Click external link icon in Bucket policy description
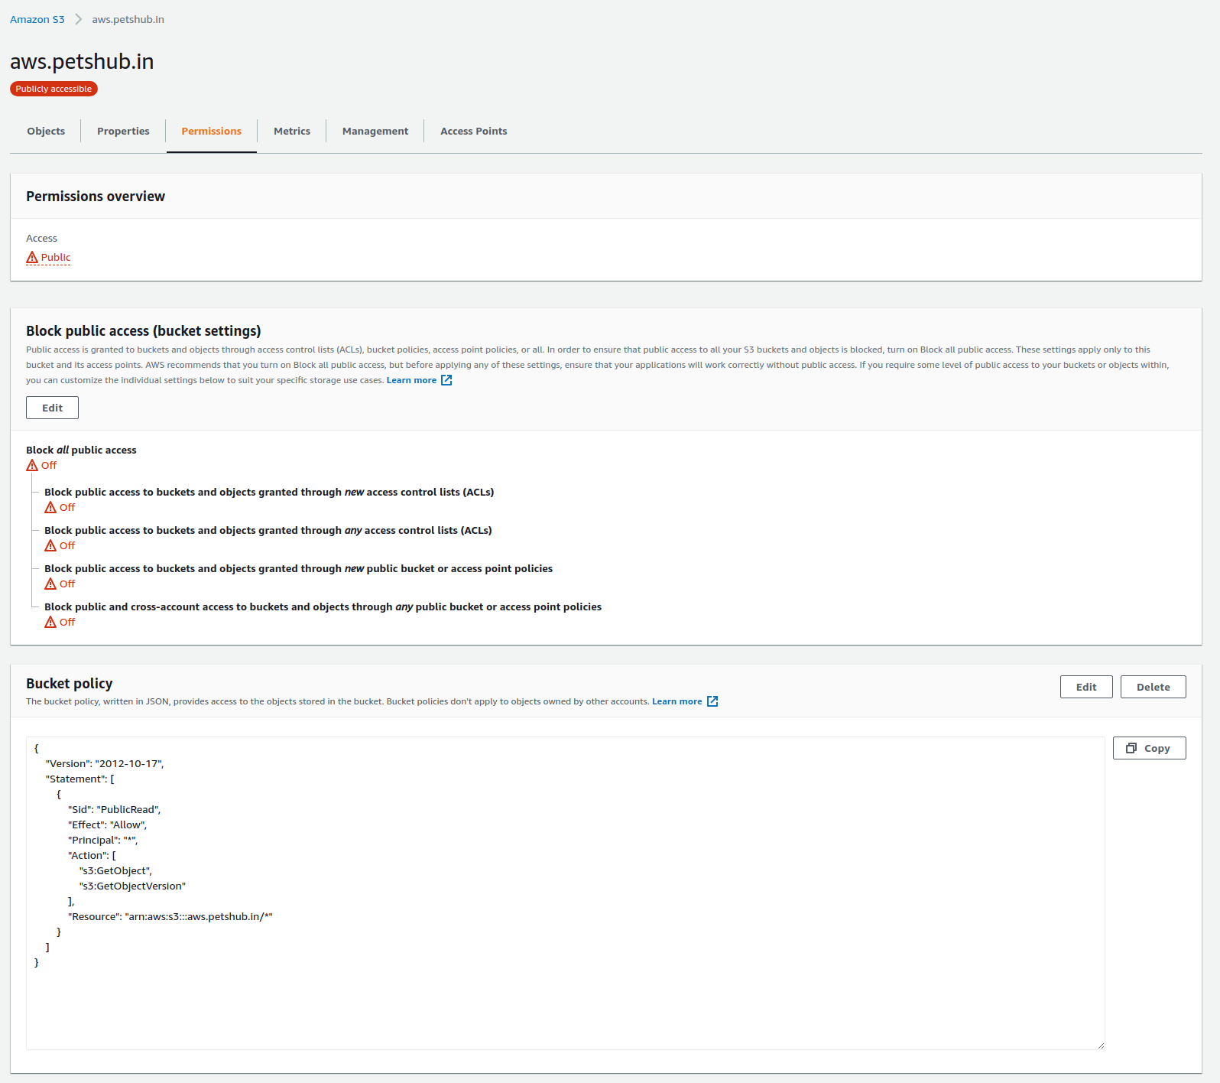The image size is (1220, 1083). click(x=712, y=701)
